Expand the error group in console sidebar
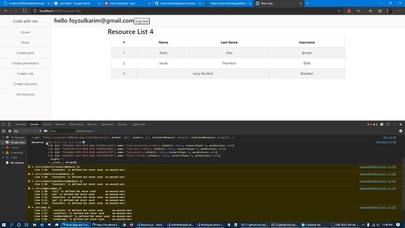Image resolution: width=405 pixels, height=228 pixels. click(3, 148)
